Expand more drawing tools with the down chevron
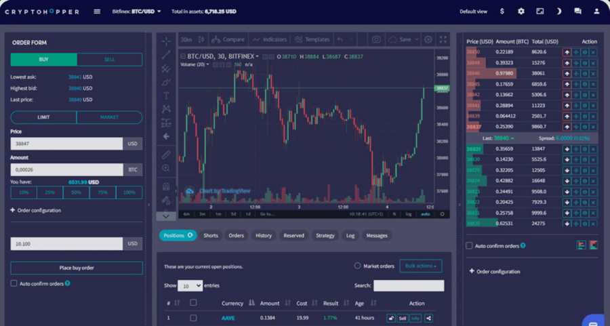The width and height of the screenshot is (610, 326). point(166,216)
